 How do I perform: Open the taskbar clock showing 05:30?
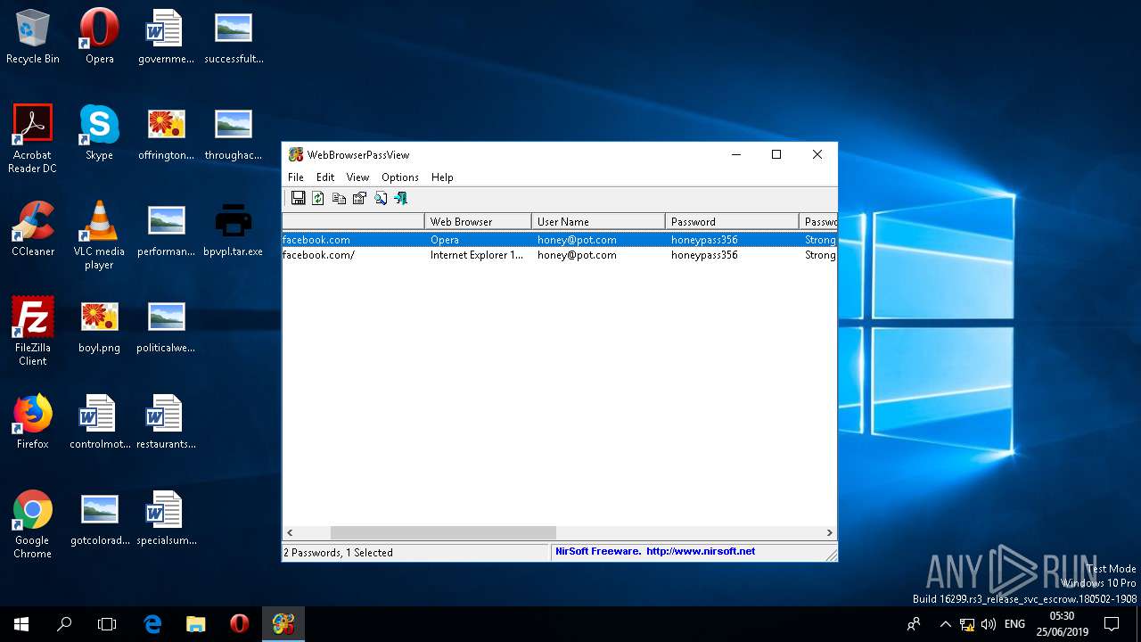pos(1062,624)
